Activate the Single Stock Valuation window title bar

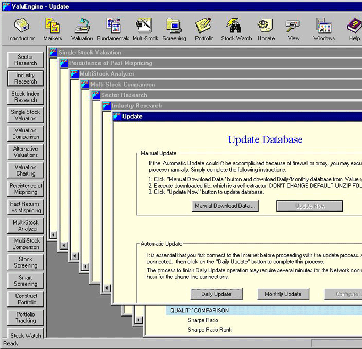205,52
